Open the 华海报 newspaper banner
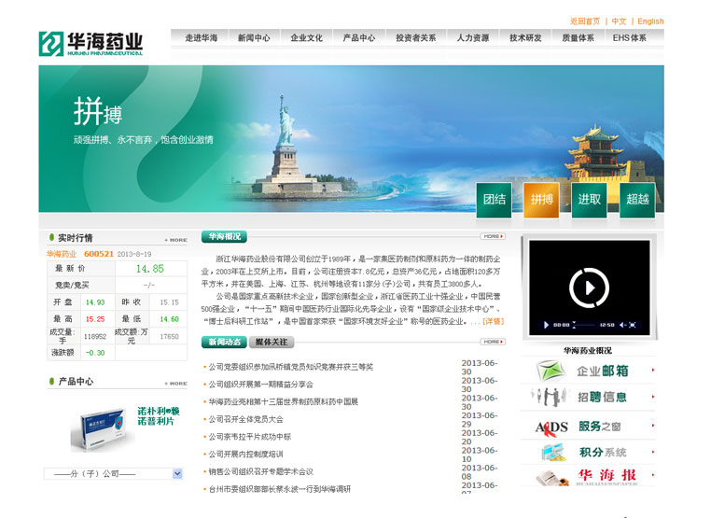 click(x=588, y=476)
